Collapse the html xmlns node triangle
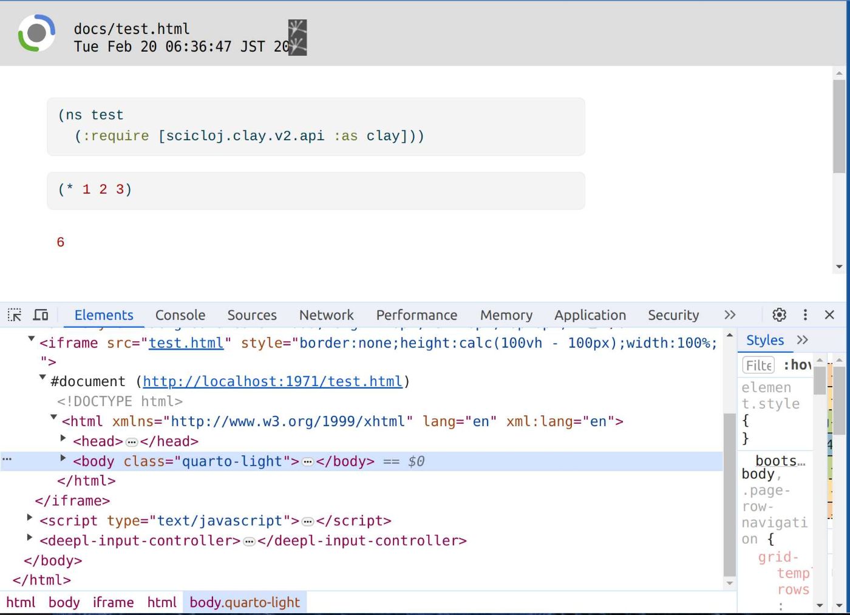The width and height of the screenshot is (850, 615). tap(53, 417)
